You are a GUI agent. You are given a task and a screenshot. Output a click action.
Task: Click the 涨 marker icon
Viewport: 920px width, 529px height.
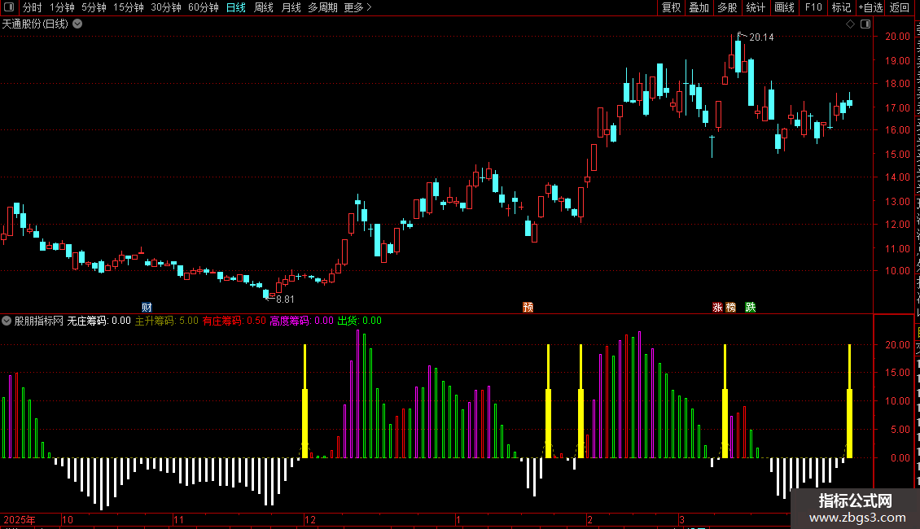tap(717, 308)
